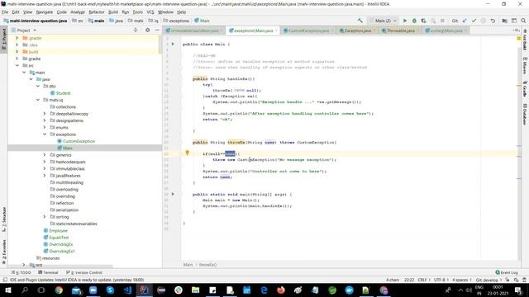Show Git history clock icon
Viewport: 529px width, 297px height.
tap(483, 21)
